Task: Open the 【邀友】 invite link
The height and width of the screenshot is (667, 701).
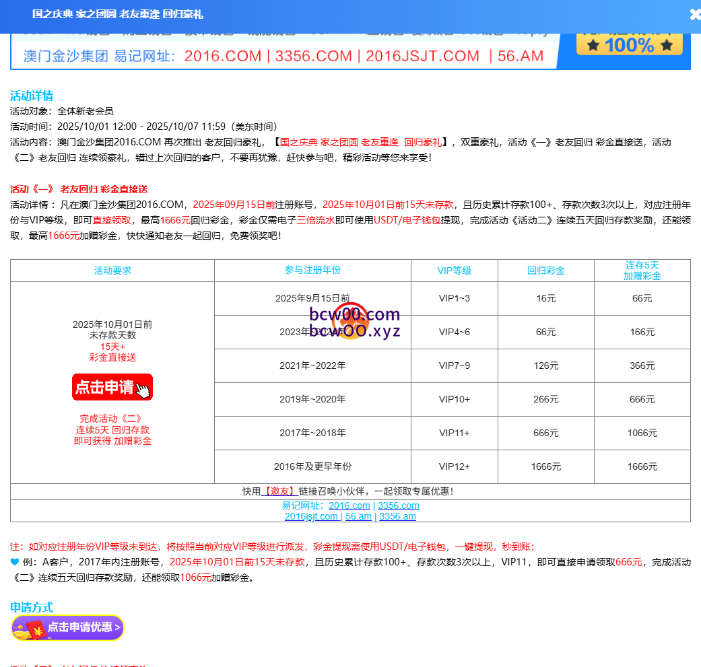Action: point(279,491)
